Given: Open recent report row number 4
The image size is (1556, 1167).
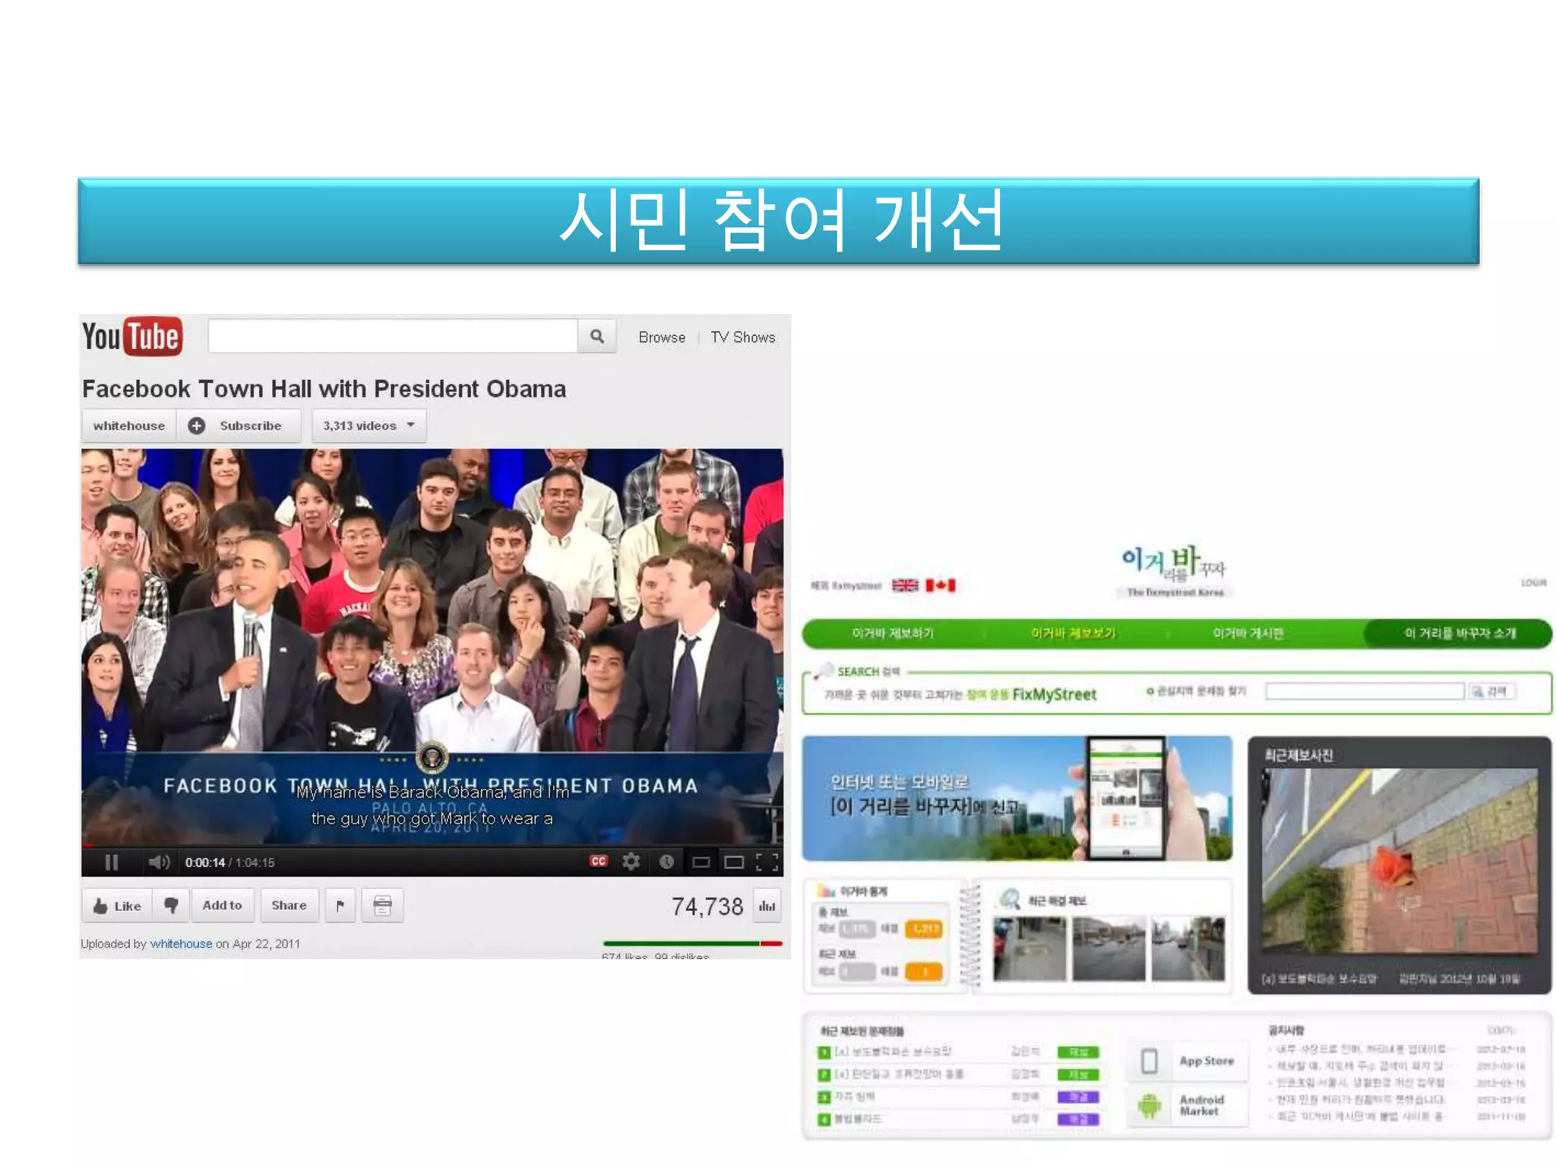Looking at the screenshot, I should [x=958, y=1119].
